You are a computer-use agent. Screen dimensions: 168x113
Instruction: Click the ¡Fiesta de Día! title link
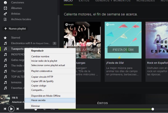pyautogui.click(x=115, y=63)
